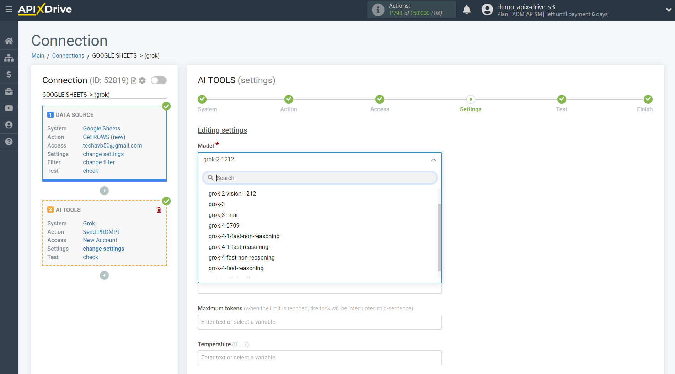Select grok-3-mini from the model list

223,215
